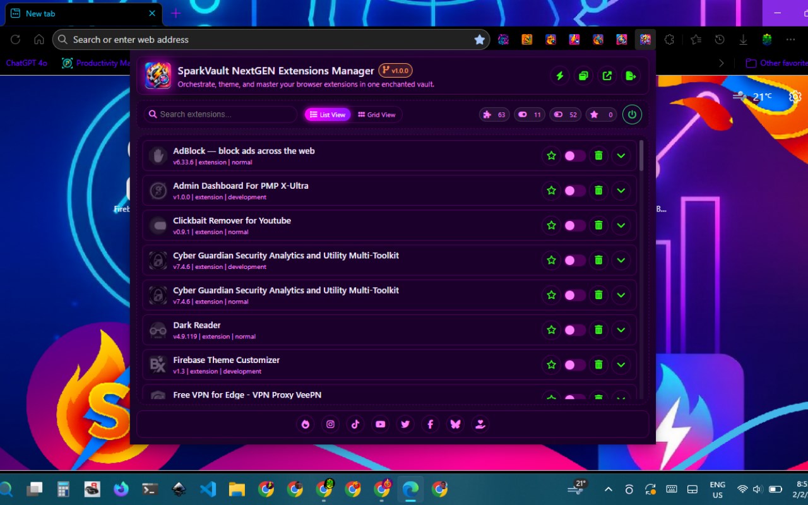
Task: Open the Twitter link in the footer
Action: (x=405, y=424)
